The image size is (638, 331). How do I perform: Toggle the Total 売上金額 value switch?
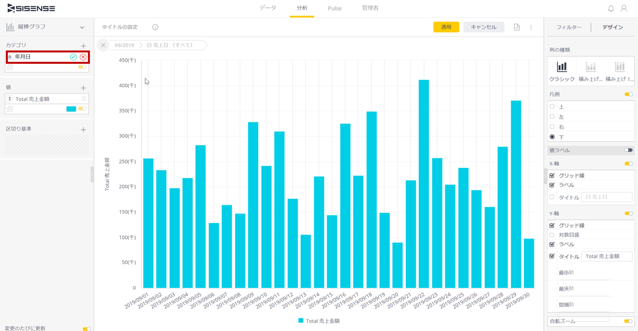[82, 109]
